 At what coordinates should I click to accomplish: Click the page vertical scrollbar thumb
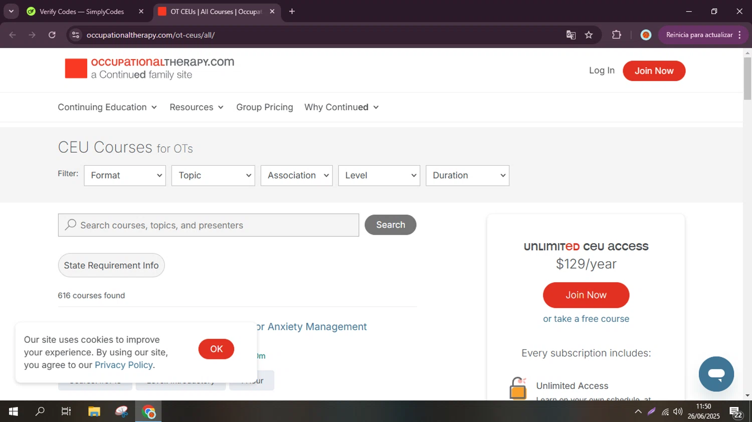pos(747,78)
